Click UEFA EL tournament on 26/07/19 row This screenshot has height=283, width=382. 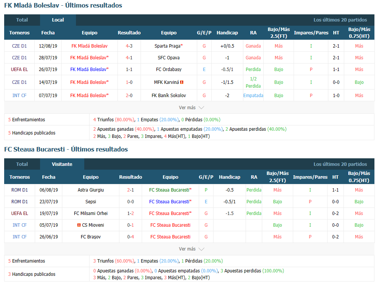pos(20,70)
